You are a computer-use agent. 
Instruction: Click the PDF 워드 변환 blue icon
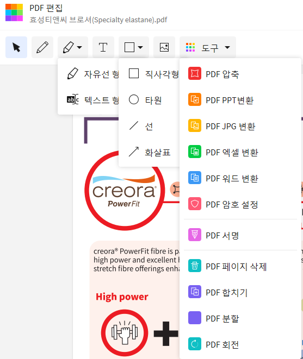coord(195,178)
